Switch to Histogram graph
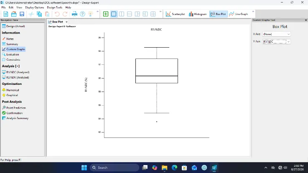The image size is (308, 173). click(x=198, y=14)
